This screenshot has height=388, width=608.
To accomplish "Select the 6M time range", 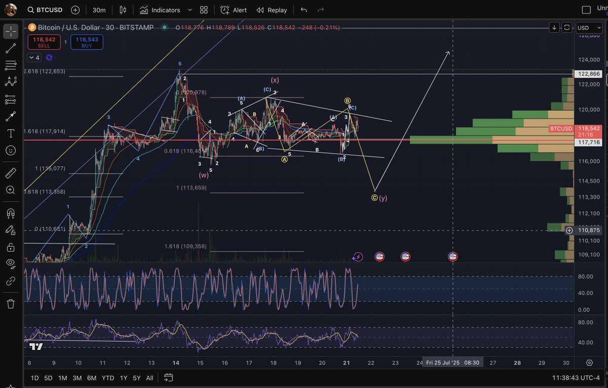I will [92, 378].
